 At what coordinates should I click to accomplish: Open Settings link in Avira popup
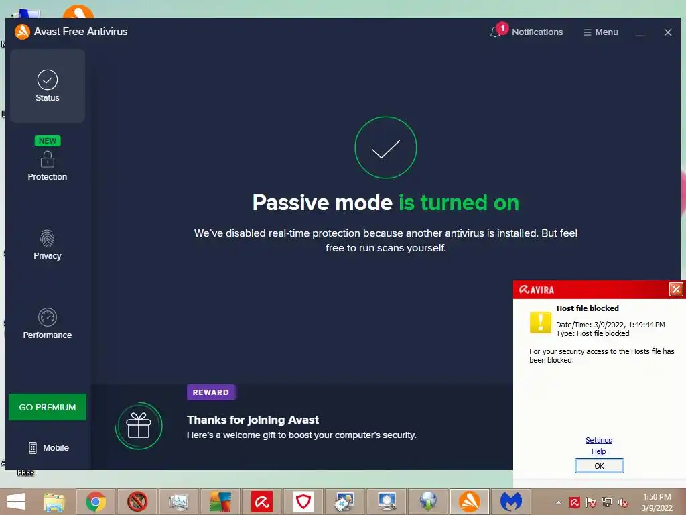point(598,440)
